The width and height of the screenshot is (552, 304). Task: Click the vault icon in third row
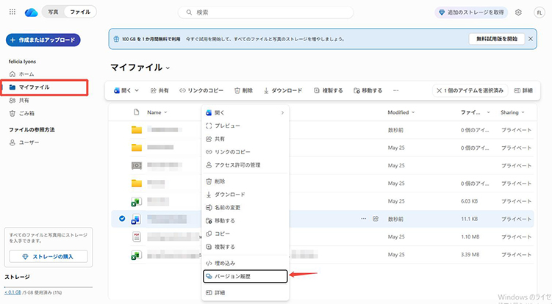point(137,165)
